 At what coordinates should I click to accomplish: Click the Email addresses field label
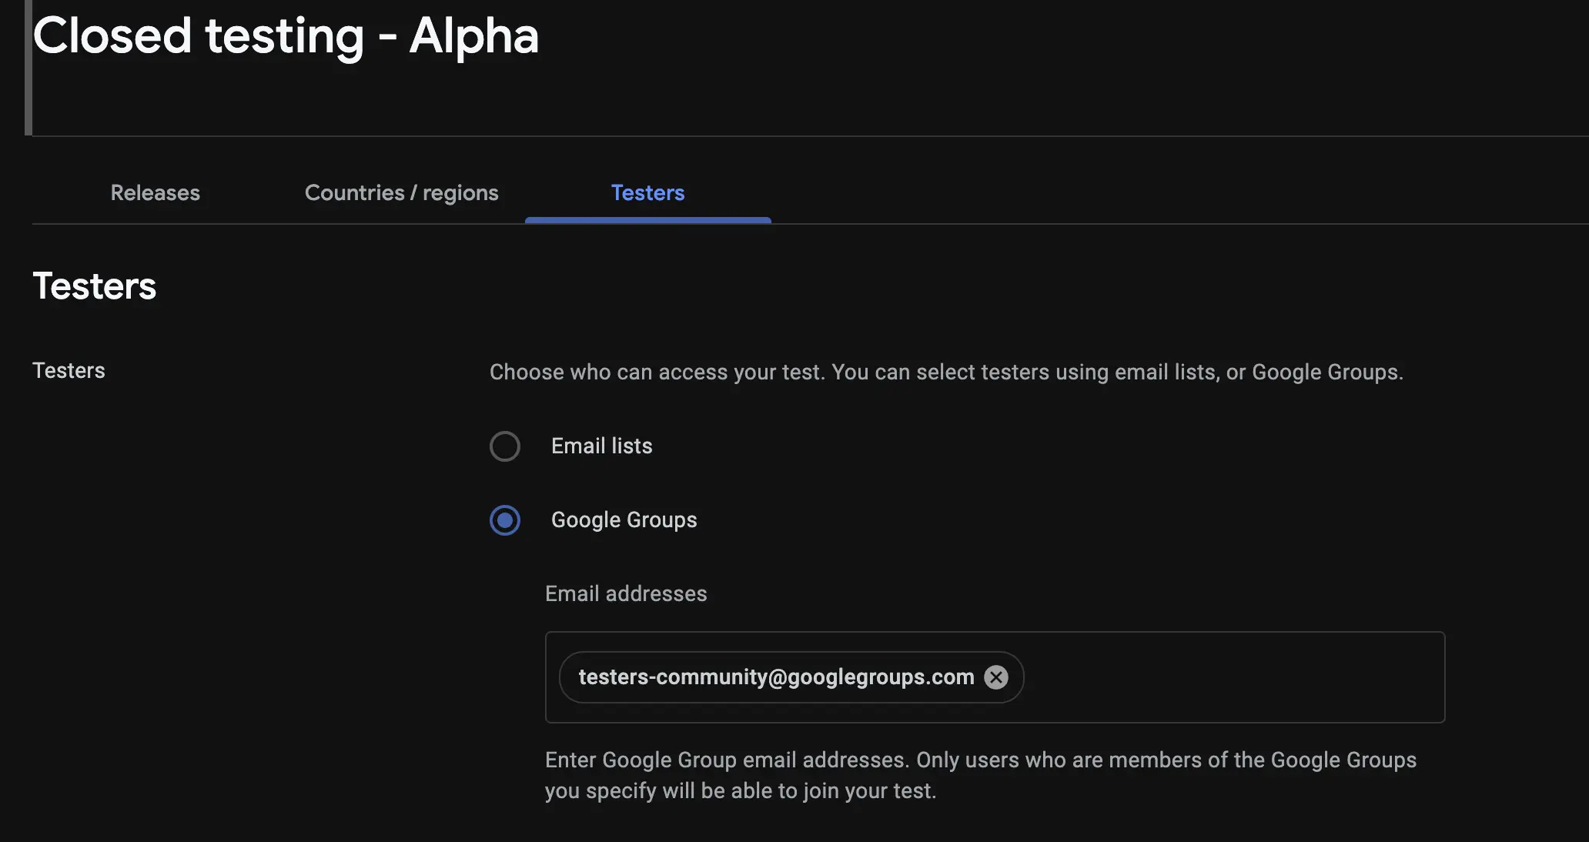pyautogui.click(x=626, y=593)
